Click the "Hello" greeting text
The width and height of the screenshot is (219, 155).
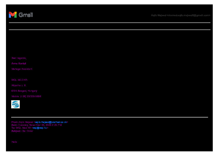14,142
